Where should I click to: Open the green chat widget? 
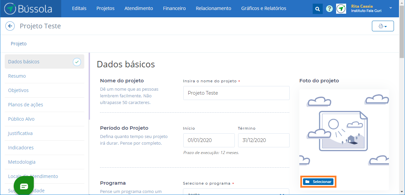24,186
